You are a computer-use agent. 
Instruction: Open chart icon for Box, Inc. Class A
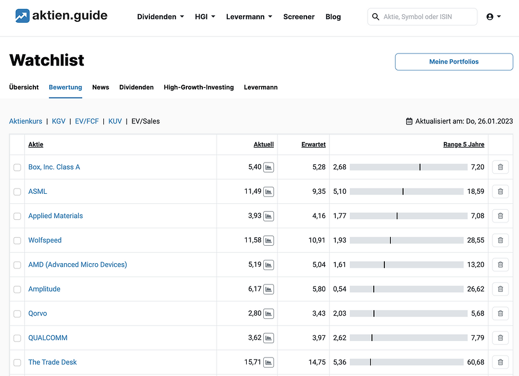[269, 167]
